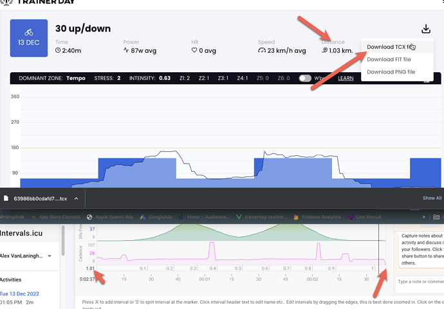
Task: Open the bookmarks folder icon
Action: coord(436,217)
